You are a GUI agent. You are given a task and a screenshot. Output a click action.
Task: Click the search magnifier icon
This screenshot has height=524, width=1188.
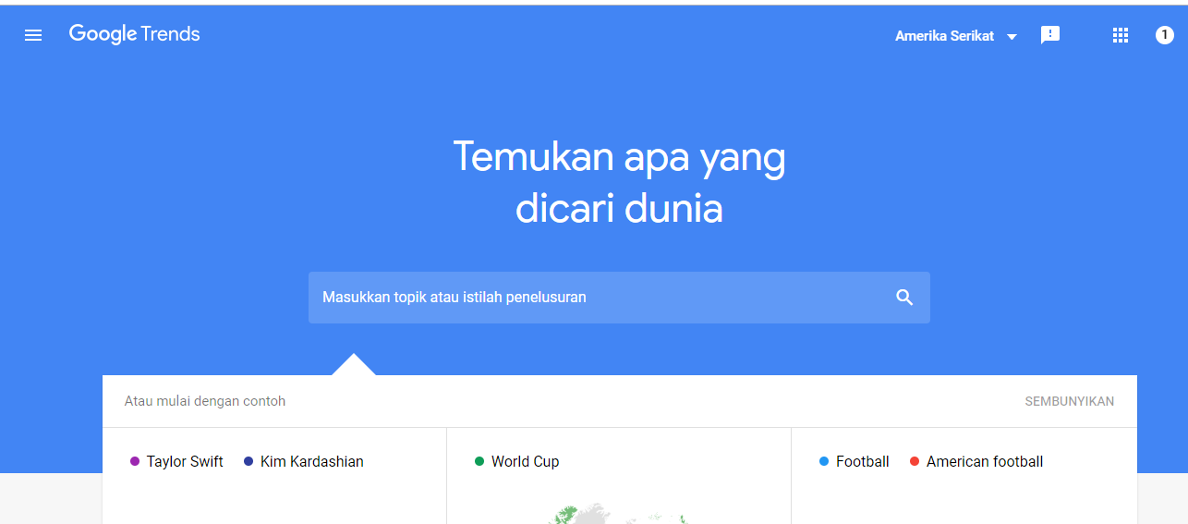[x=904, y=298]
